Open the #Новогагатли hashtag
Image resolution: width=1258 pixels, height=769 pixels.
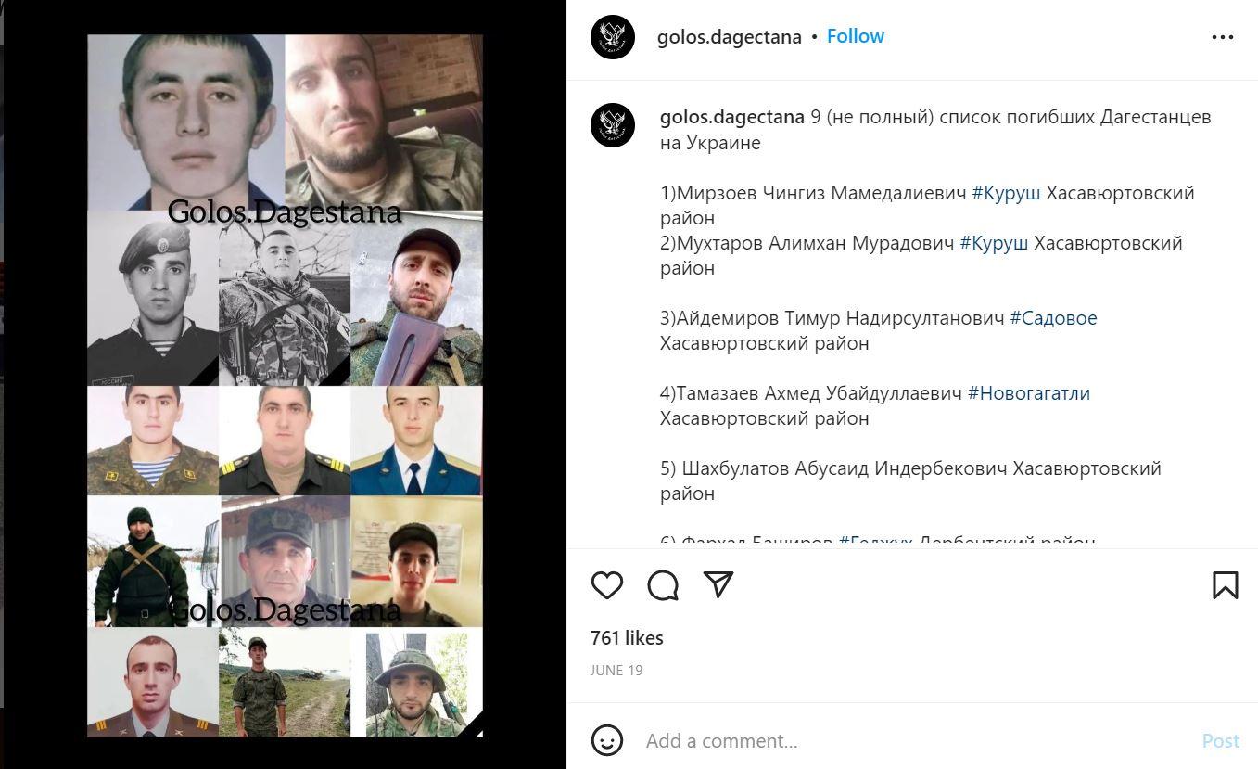(1029, 393)
